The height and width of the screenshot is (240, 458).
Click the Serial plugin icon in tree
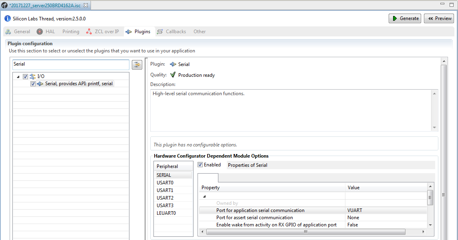coord(40,84)
